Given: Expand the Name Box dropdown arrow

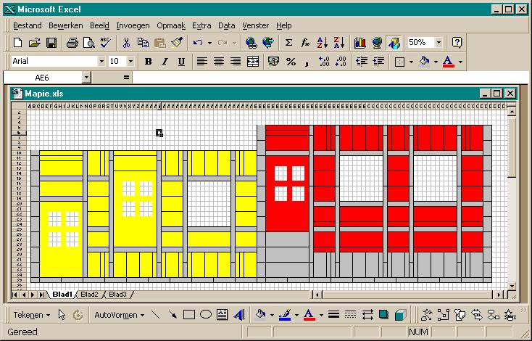Looking at the screenshot, I should [86, 78].
